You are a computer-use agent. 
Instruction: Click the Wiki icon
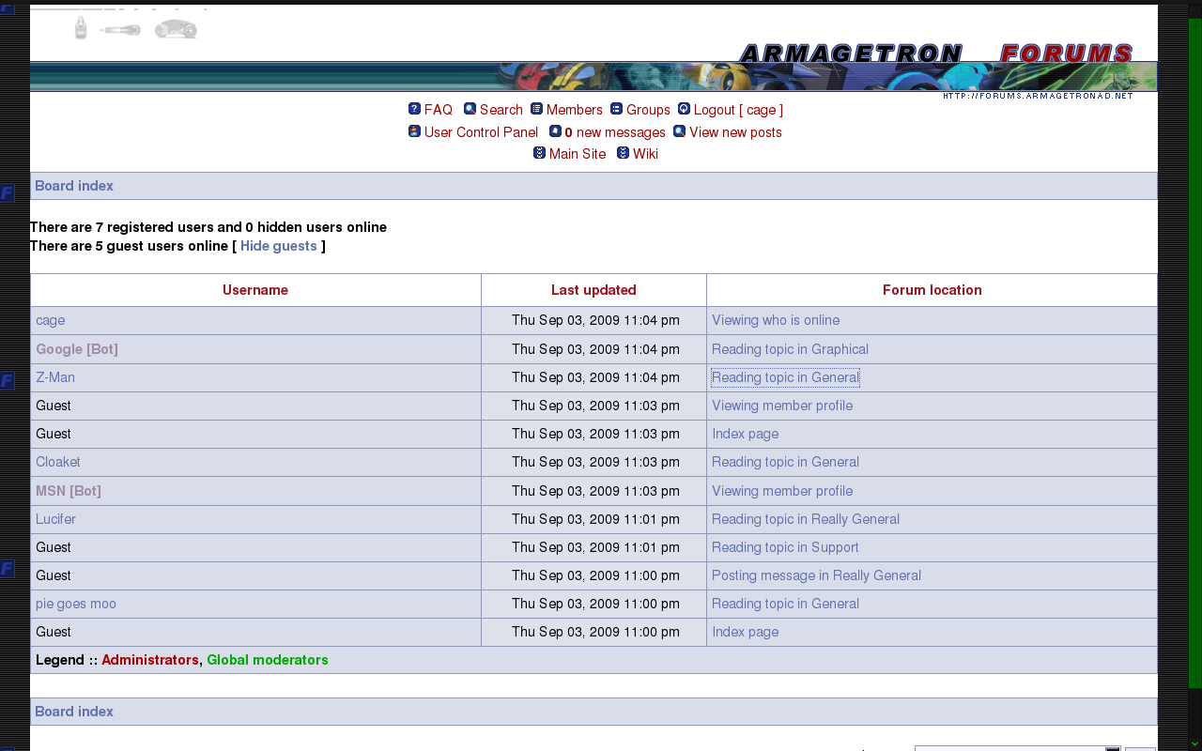tap(623, 153)
